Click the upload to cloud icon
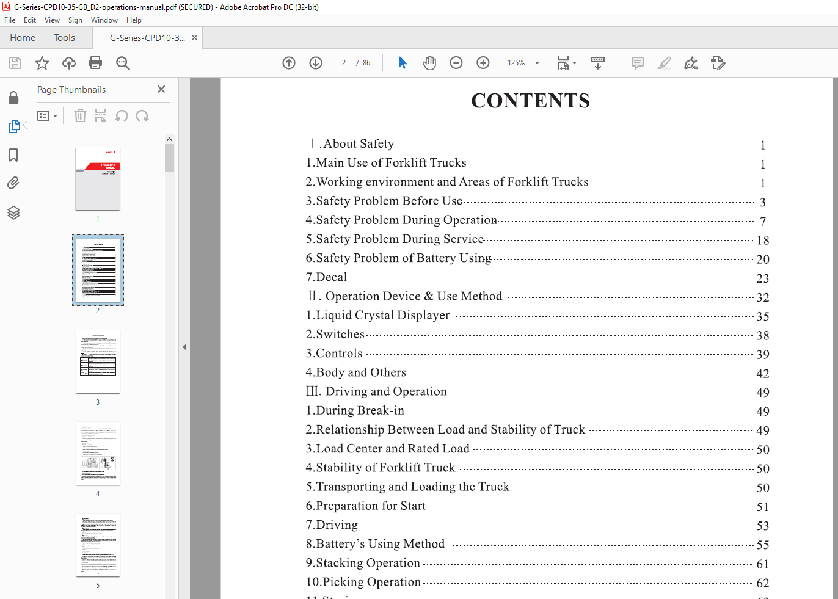This screenshot has height=599, width=838. pos(69,63)
